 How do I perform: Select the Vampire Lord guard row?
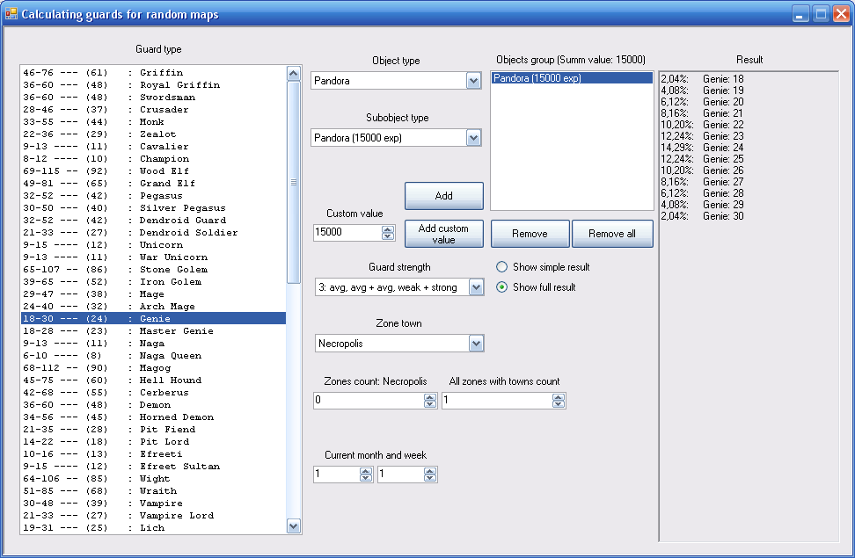(x=153, y=516)
